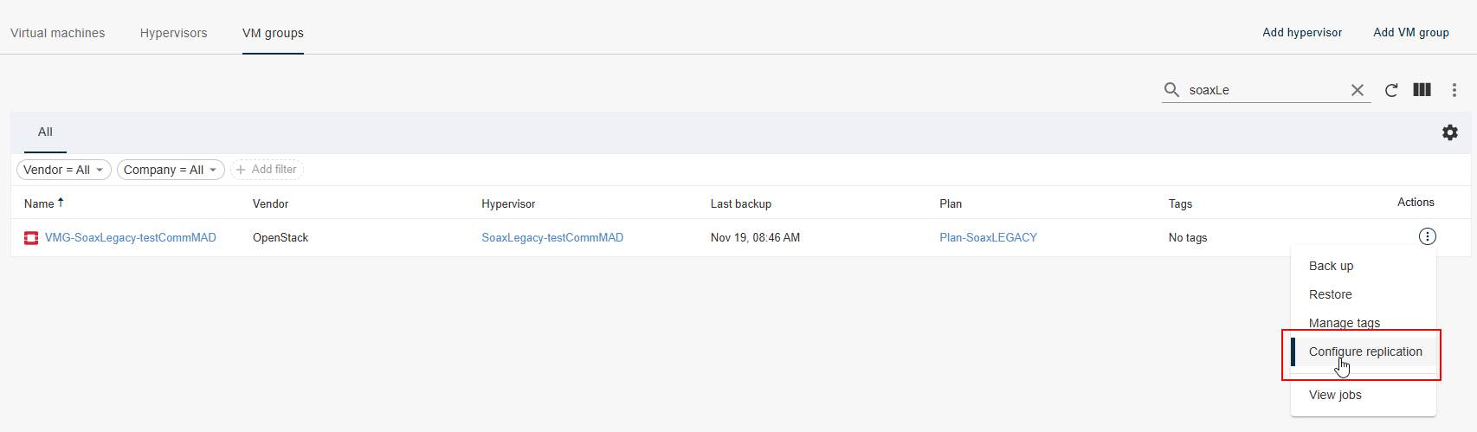Click the refresh list icon

pyautogui.click(x=1391, y=90)
